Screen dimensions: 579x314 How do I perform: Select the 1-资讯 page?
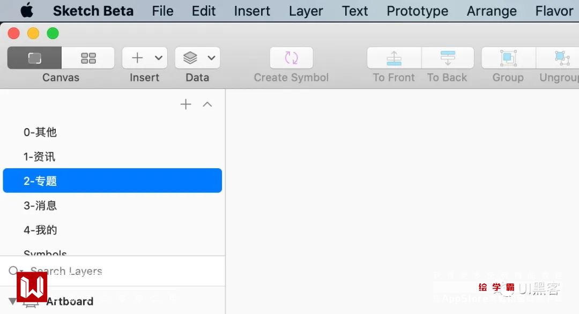40,156
